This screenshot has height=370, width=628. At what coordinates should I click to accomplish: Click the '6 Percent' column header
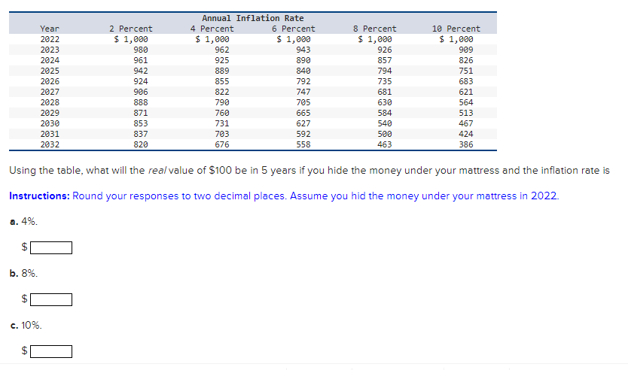click(293, 29)
